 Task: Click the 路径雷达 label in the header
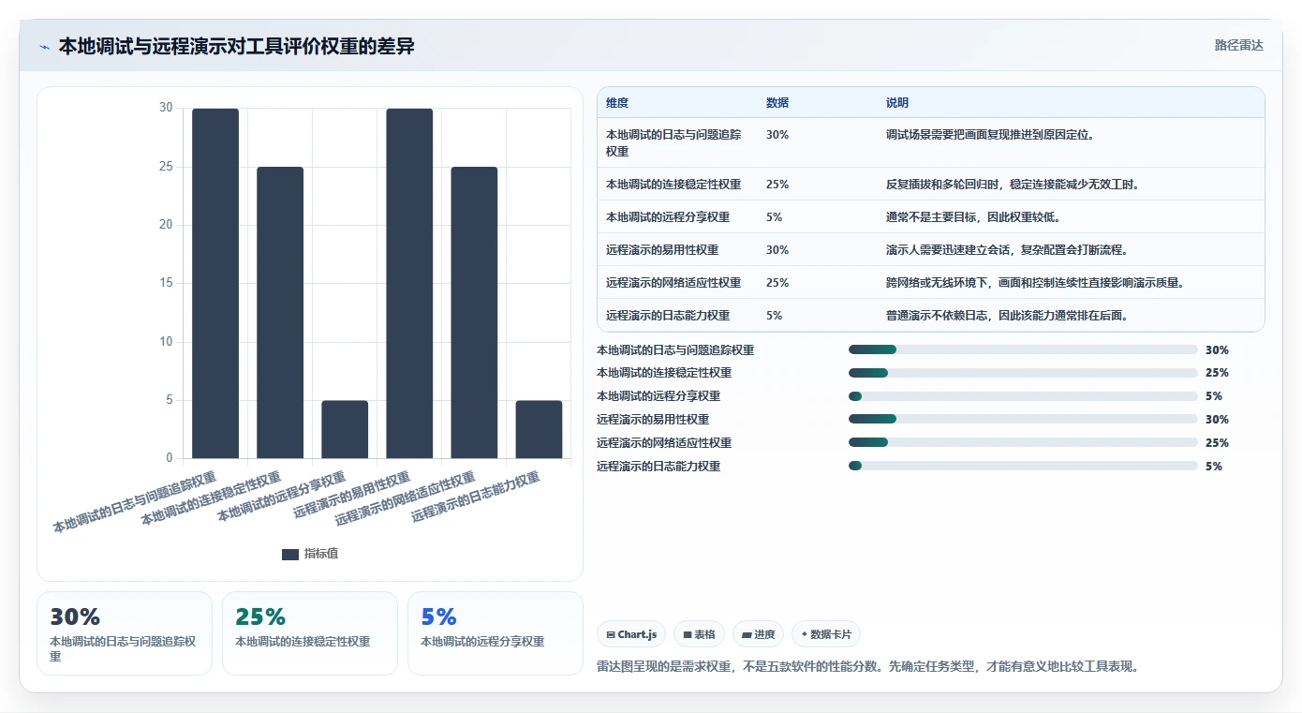coord(1238,45)
